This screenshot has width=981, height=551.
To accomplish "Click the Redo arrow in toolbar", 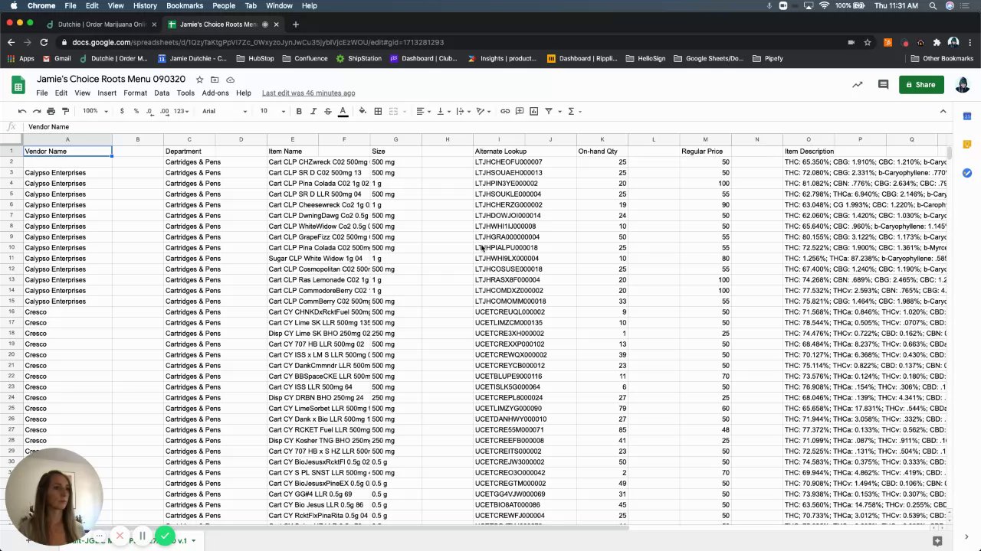I will tap(36, 111).
